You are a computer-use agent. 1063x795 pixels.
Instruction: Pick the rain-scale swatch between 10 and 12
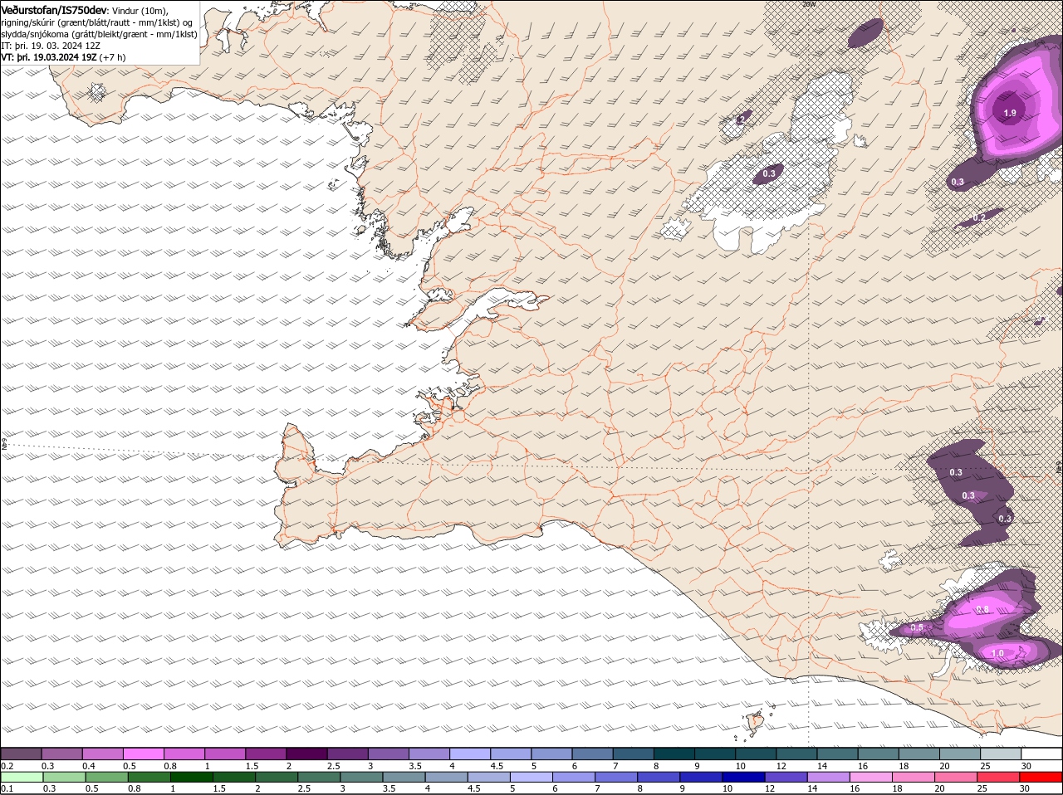click(745, 778)
